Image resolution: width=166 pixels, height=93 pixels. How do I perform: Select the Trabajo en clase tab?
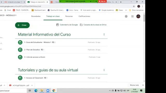(x=53, y=16)
